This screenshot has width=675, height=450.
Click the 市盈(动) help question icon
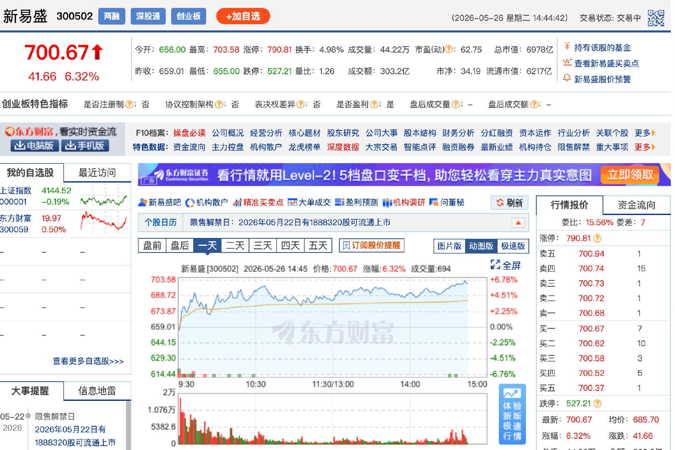tap(449, 50)
